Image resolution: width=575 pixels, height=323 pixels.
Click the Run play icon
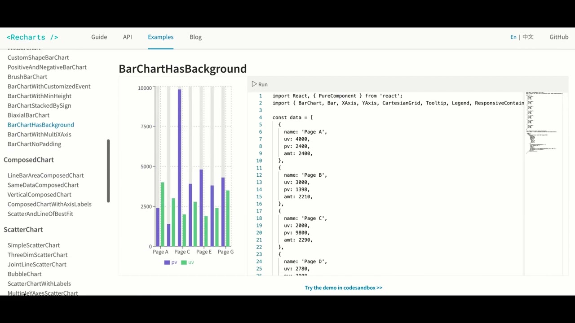[x=254, y=84]
